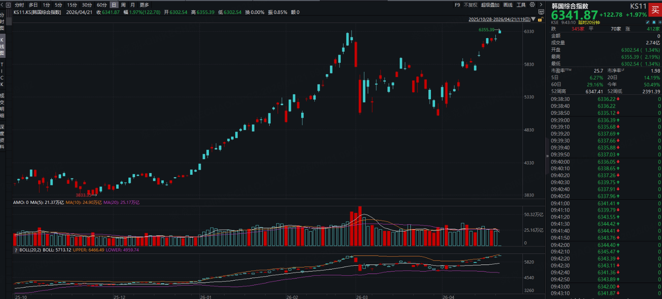This screenshot has height=299, width=662.
Task: Click the 345家 decliners count
Action: [x=578, y=29]
